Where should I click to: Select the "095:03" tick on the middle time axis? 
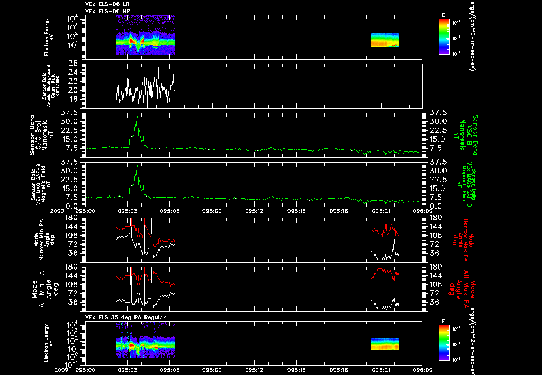coord(128,211)
